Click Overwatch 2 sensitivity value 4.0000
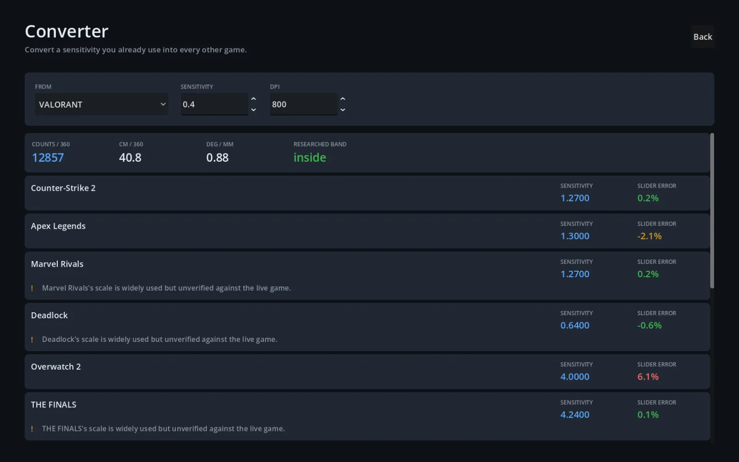This screenshot has height=462, width=739. 575,377
